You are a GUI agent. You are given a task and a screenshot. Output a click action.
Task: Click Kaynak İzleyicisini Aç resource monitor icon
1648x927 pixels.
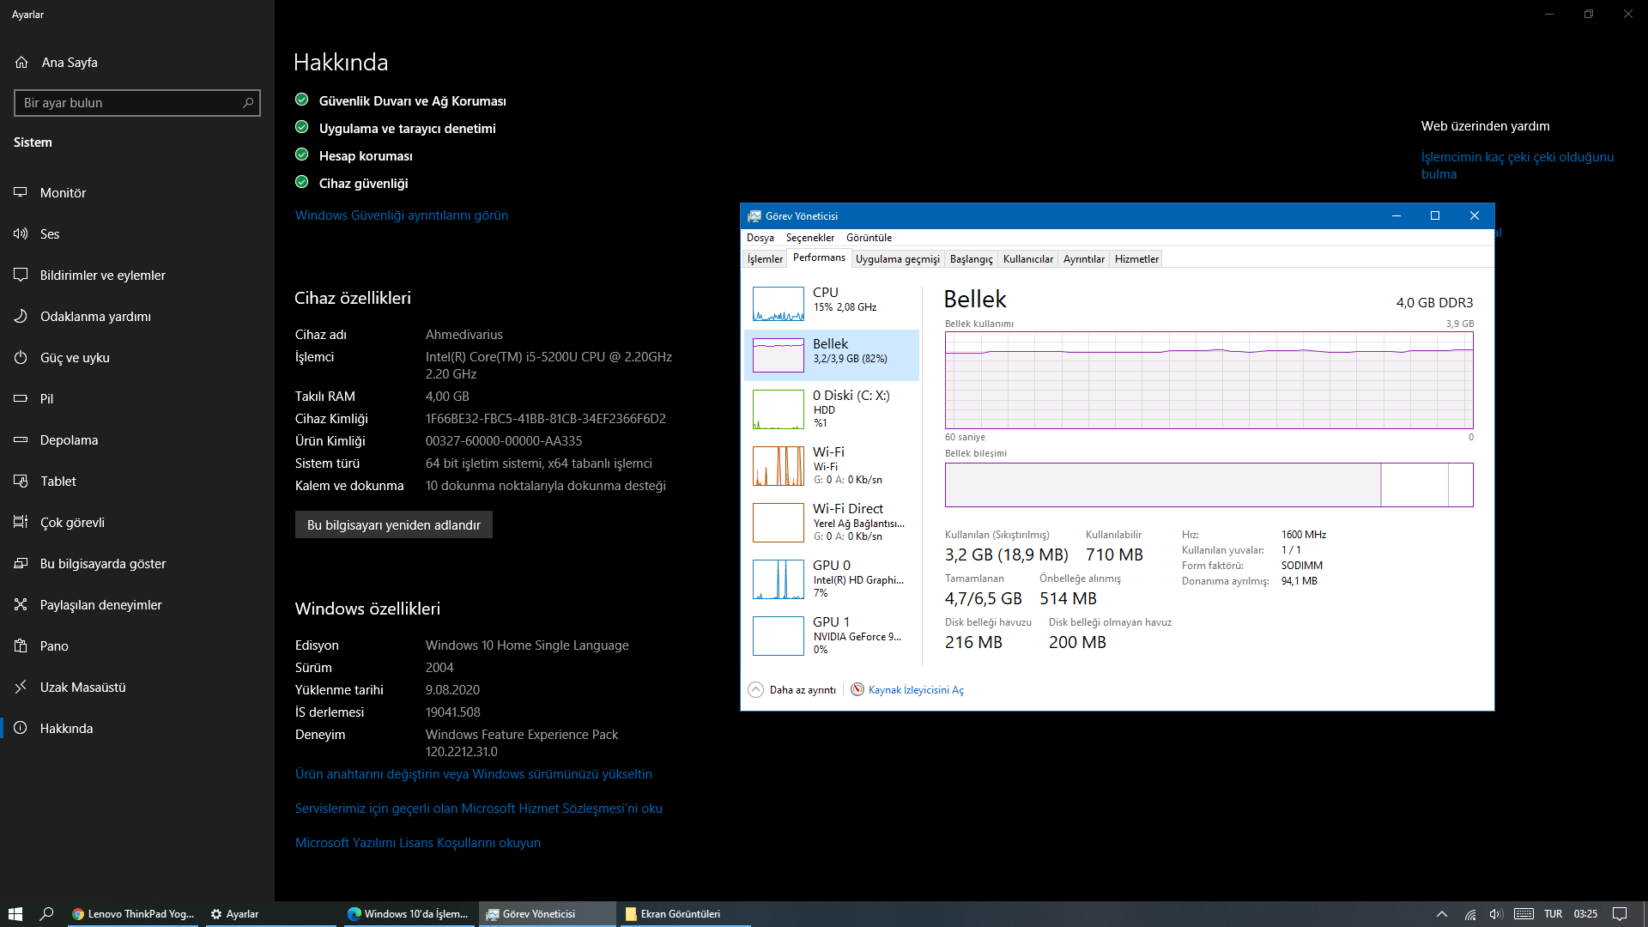pos(857,689)
